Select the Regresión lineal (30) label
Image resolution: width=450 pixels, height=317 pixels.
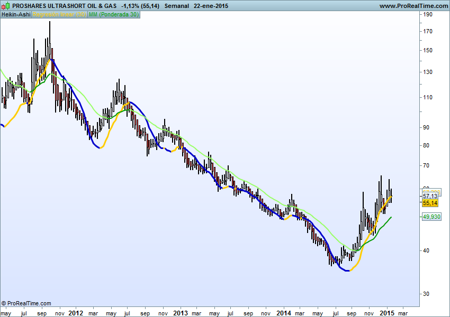(x=59, y=14)
